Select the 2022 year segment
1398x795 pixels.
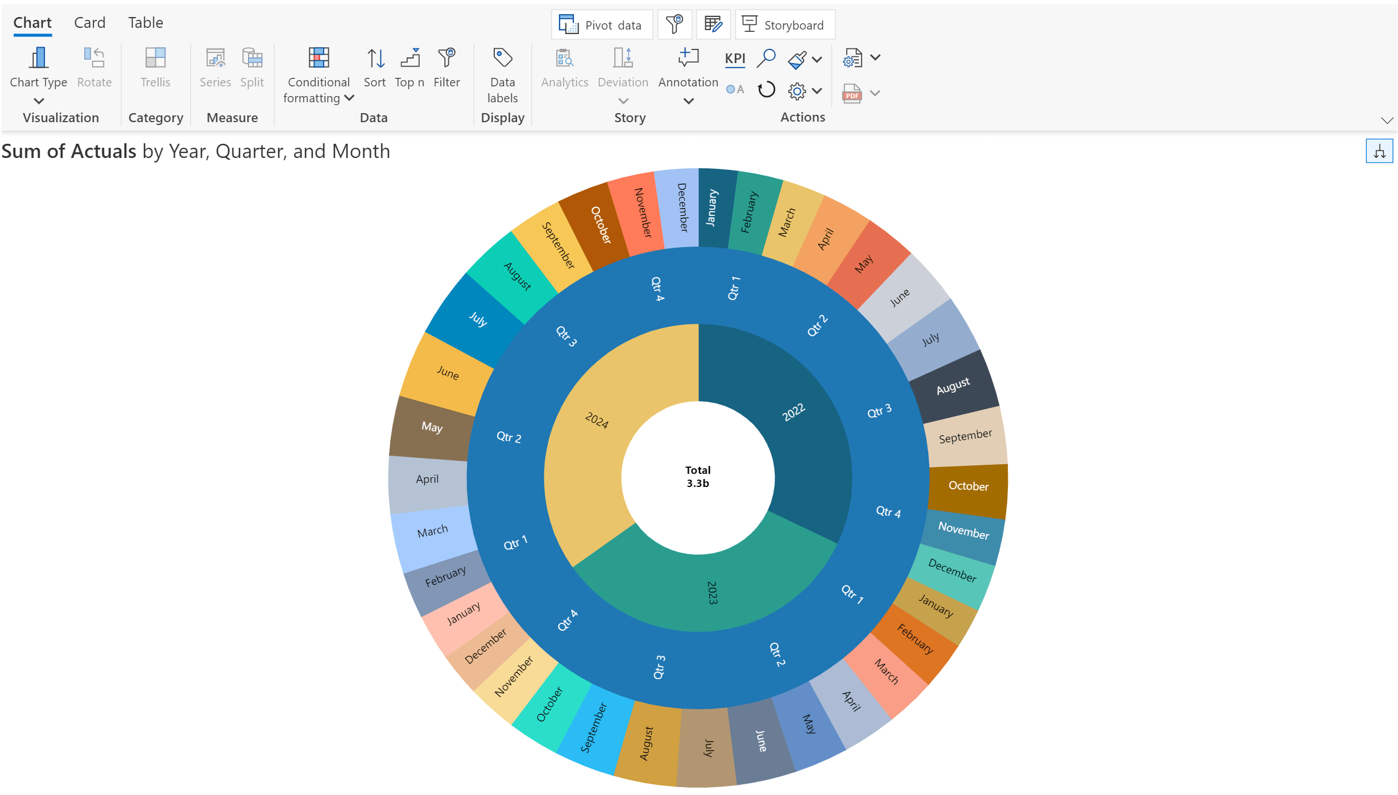[x=793, y=412]
